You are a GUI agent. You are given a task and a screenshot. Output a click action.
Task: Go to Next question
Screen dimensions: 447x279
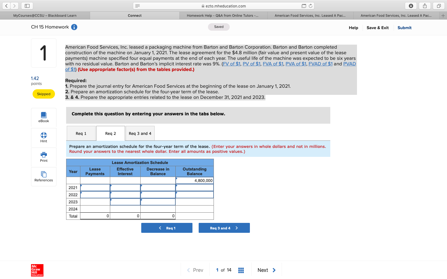click(267, 270)
